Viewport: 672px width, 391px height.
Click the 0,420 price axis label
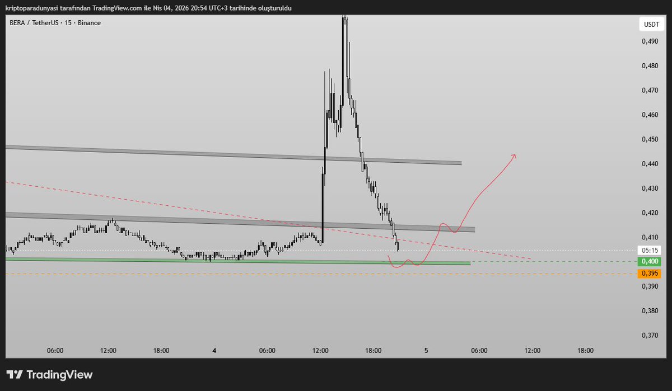pyautogui.click(x=650, y=213)
